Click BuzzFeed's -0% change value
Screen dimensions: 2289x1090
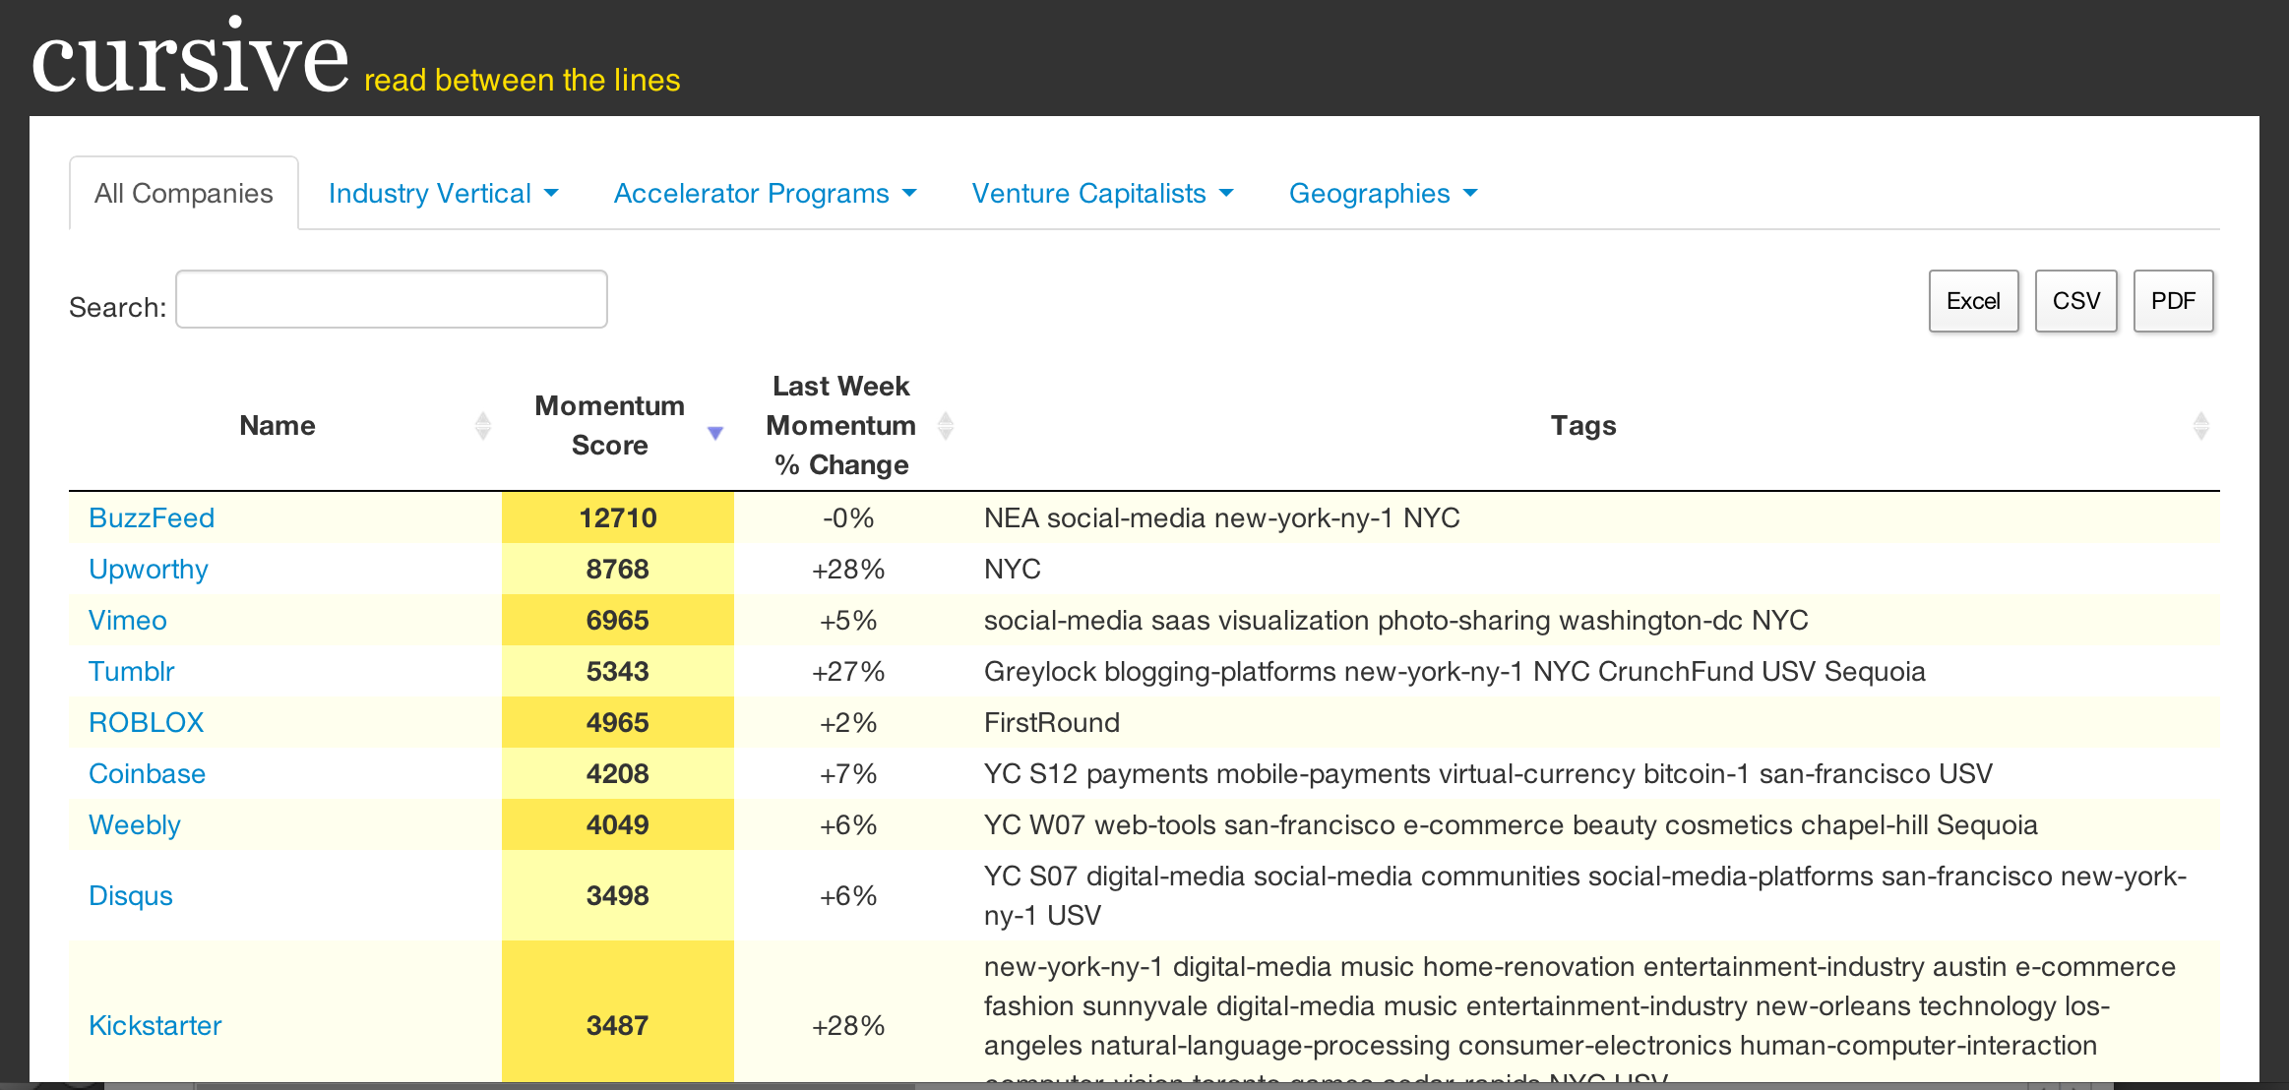tap(848, 518)
